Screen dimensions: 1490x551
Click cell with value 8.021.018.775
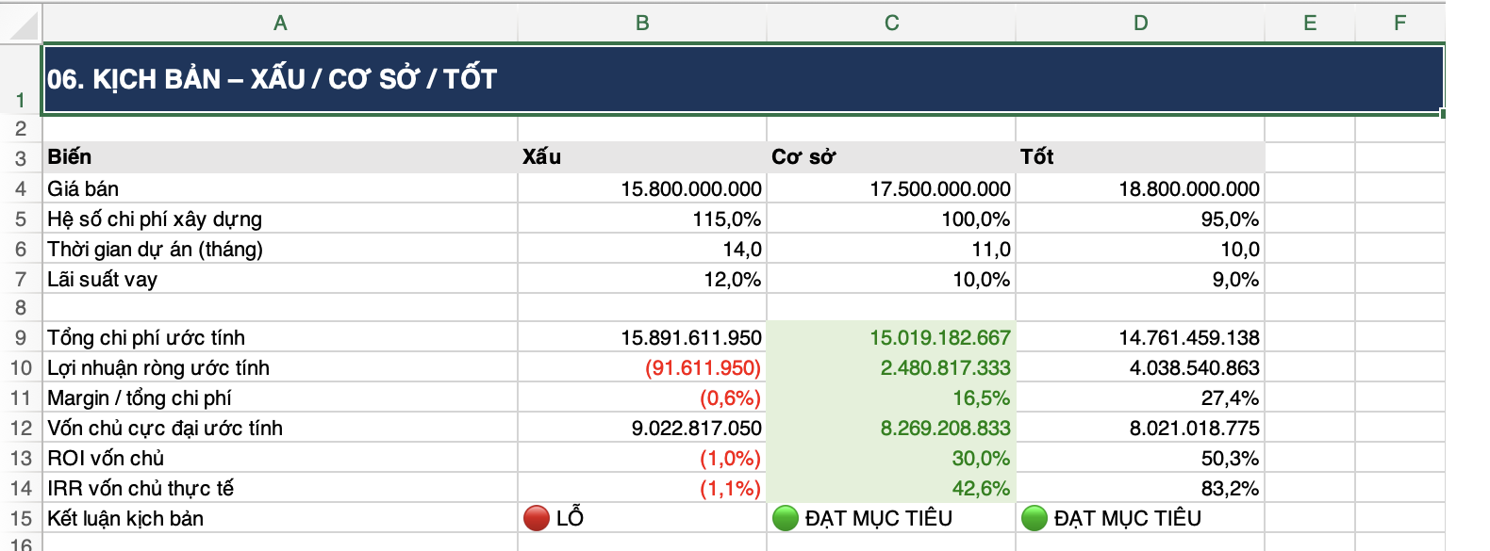pyautogui.click(x=1140, y=428)
